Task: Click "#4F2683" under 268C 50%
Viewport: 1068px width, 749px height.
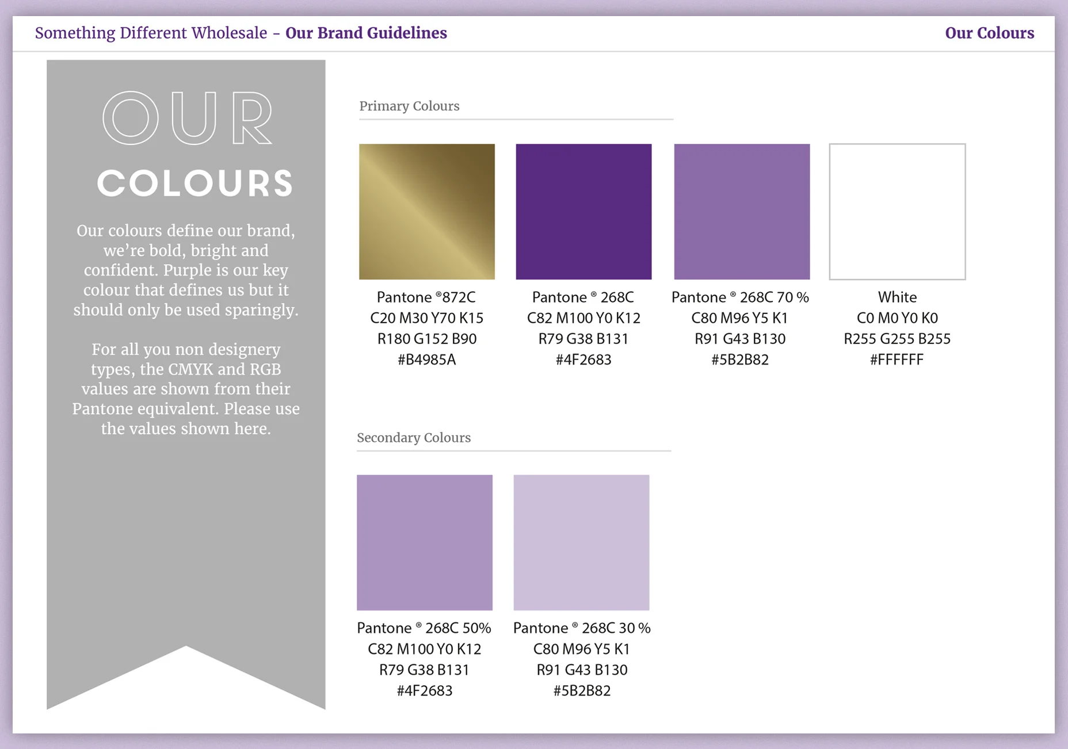Action: 425,690
